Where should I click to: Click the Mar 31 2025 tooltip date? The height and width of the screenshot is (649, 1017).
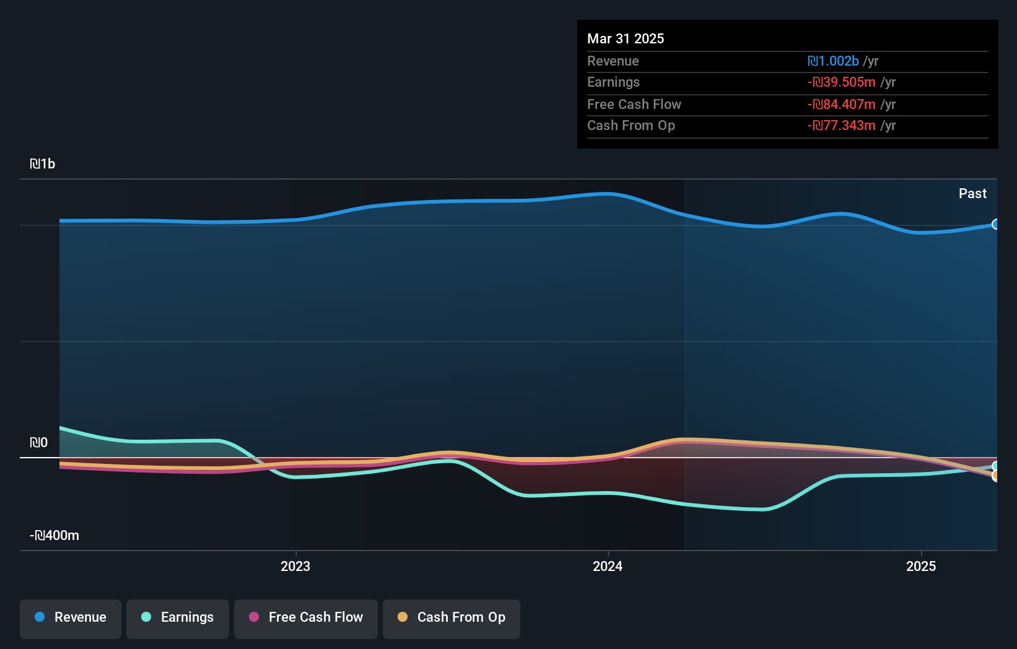tap(626, 38)
